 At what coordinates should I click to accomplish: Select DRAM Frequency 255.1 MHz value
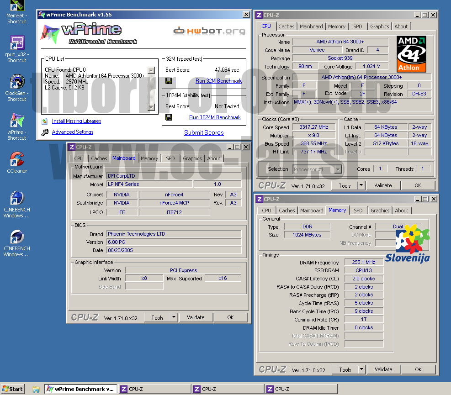364,262
